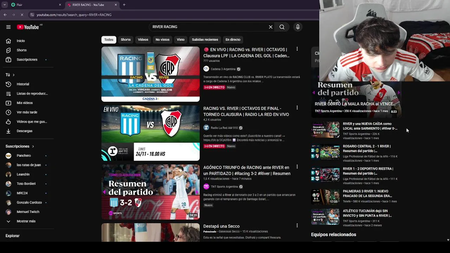Select the Shorts filter chip
Image resolution: width=450 pixels, height=253 pixels.
point(126,40)
